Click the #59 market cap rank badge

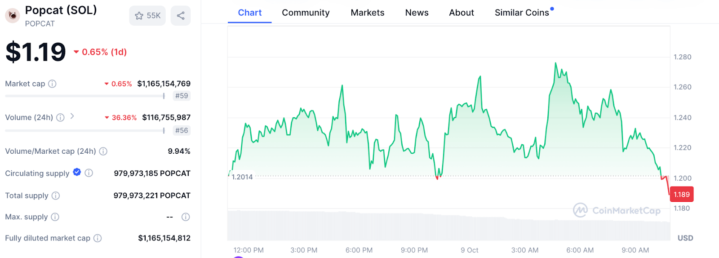(x=182, y=96)
